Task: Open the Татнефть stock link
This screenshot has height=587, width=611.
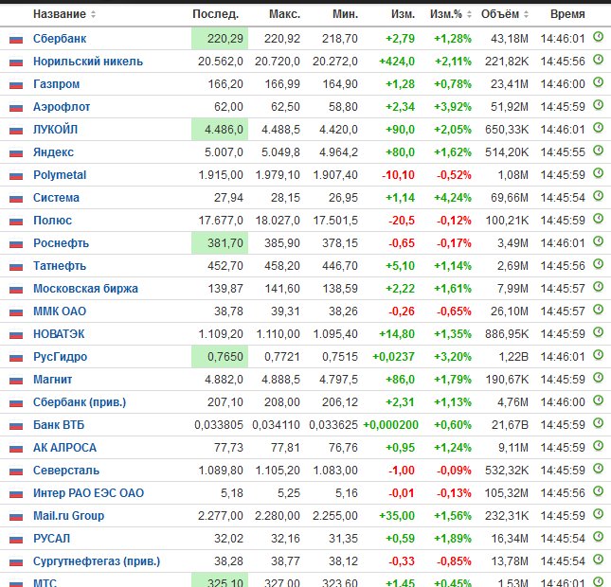Action: 60,266
